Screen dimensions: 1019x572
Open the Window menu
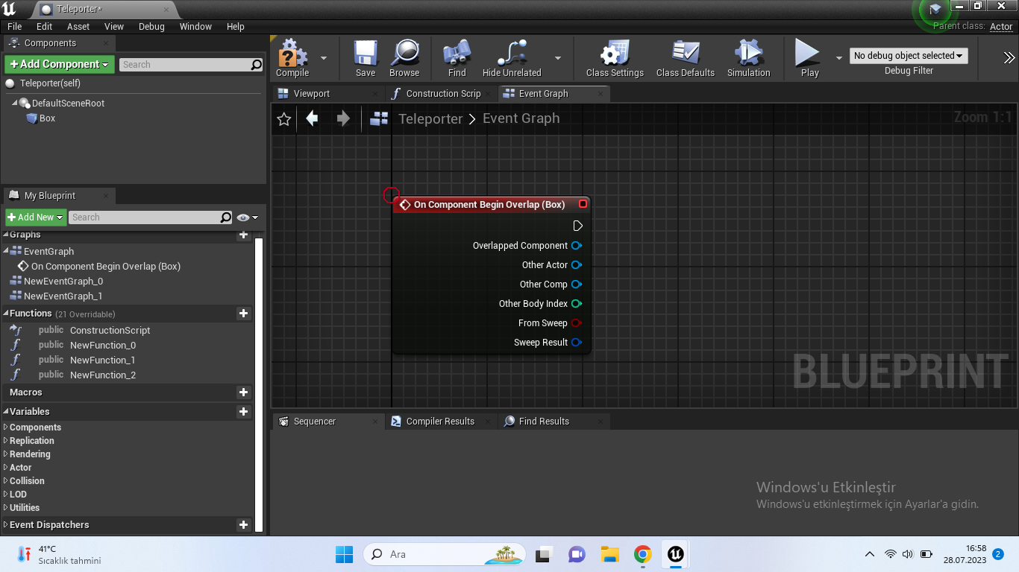pyautogui.click(x=195, y=27)
